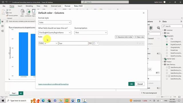Open Microsoft Edge from the taskbar
This screenshot has width=183, height=103.
(x=43, y=100)
